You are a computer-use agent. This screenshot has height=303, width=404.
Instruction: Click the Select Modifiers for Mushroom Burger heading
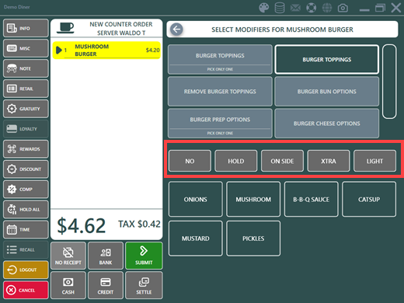282,30
